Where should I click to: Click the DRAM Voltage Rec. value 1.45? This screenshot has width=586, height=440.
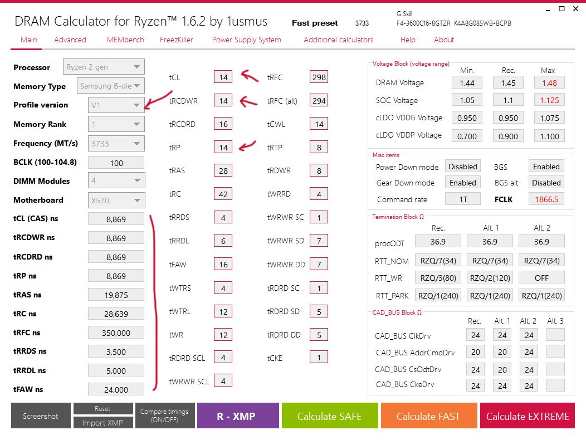pos(508,82)
